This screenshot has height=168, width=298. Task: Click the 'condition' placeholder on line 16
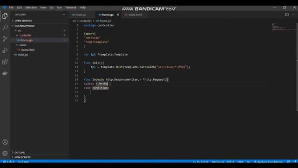pos(101,88)
